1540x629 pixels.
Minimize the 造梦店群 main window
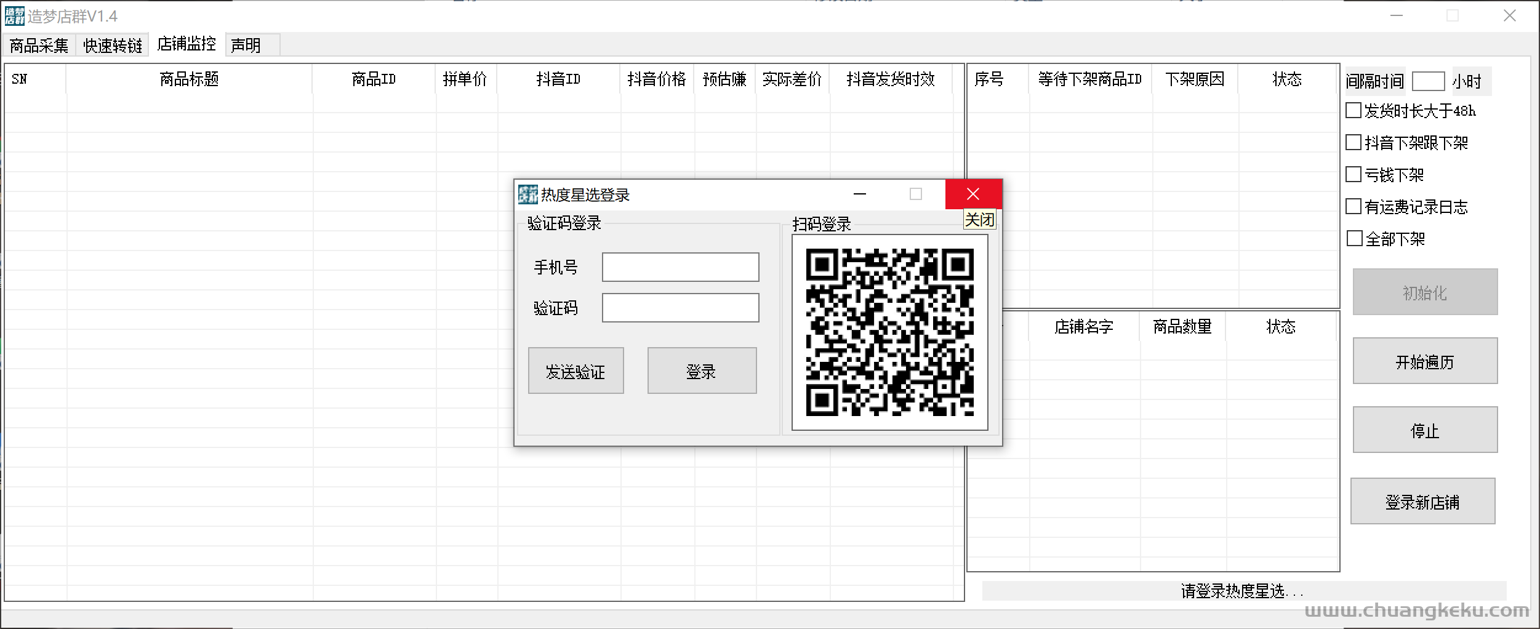[x=1397, y=16]
